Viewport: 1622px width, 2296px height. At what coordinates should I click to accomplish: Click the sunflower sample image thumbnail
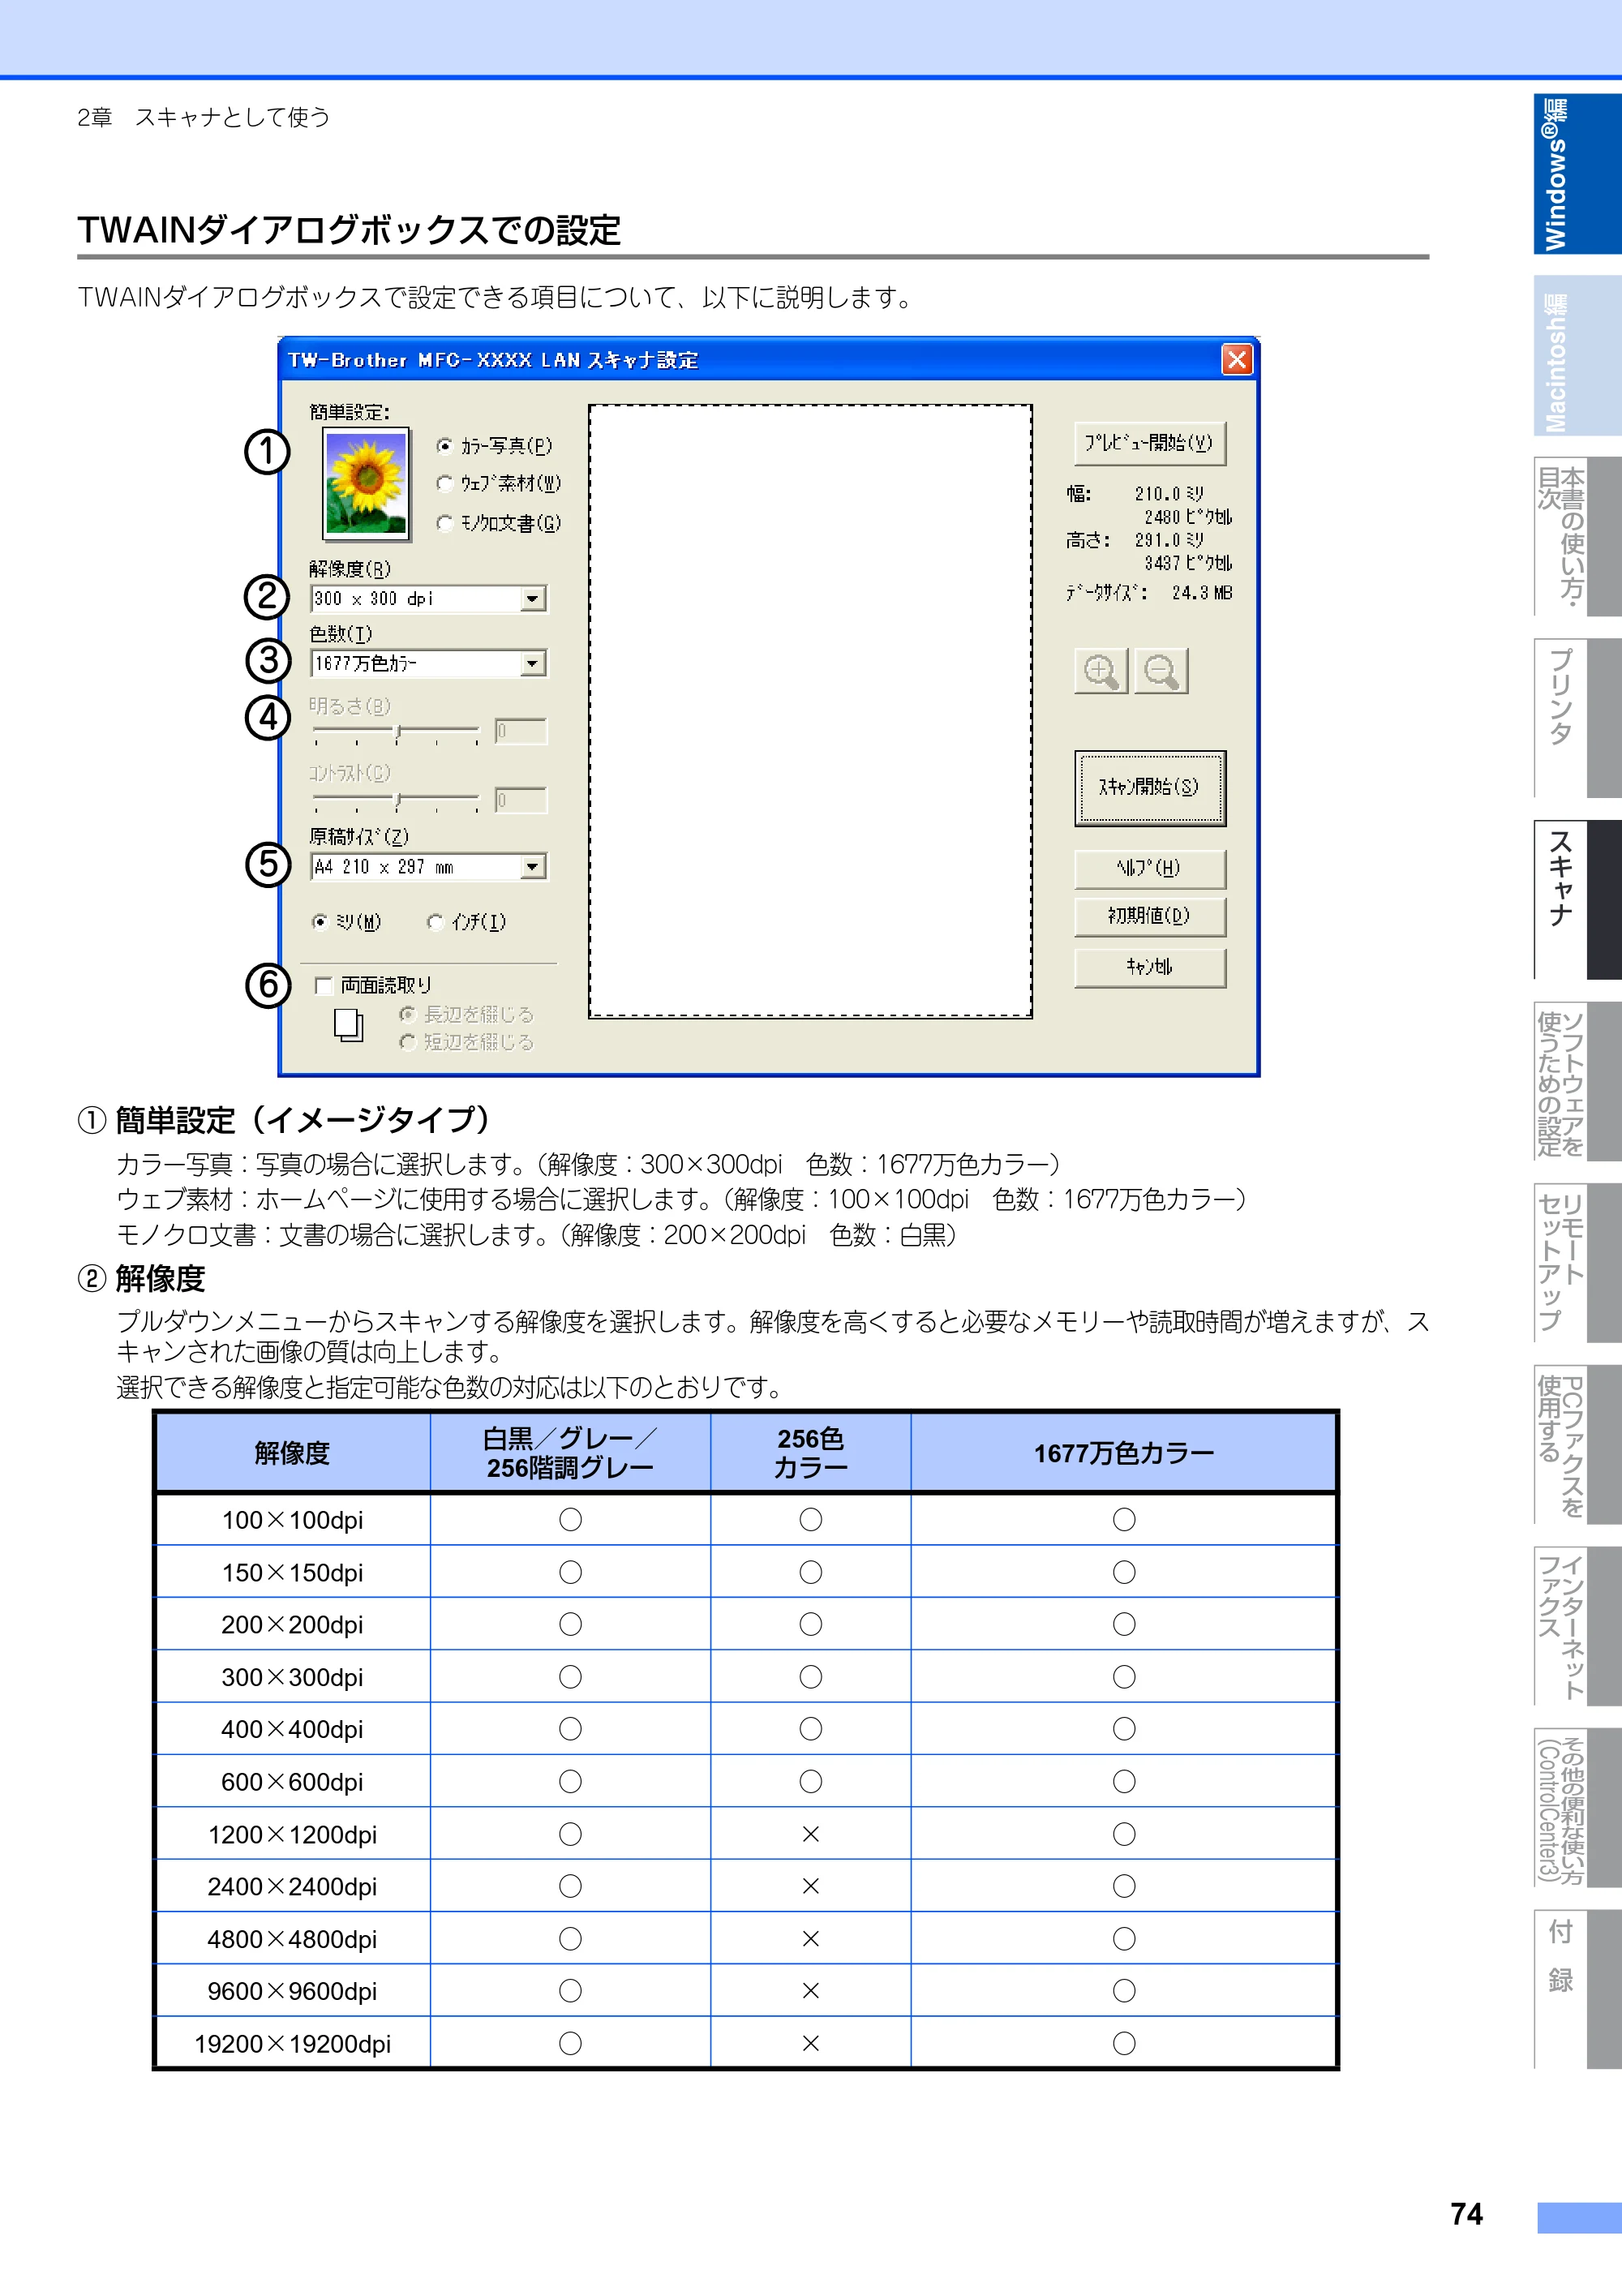click(366, 484)
